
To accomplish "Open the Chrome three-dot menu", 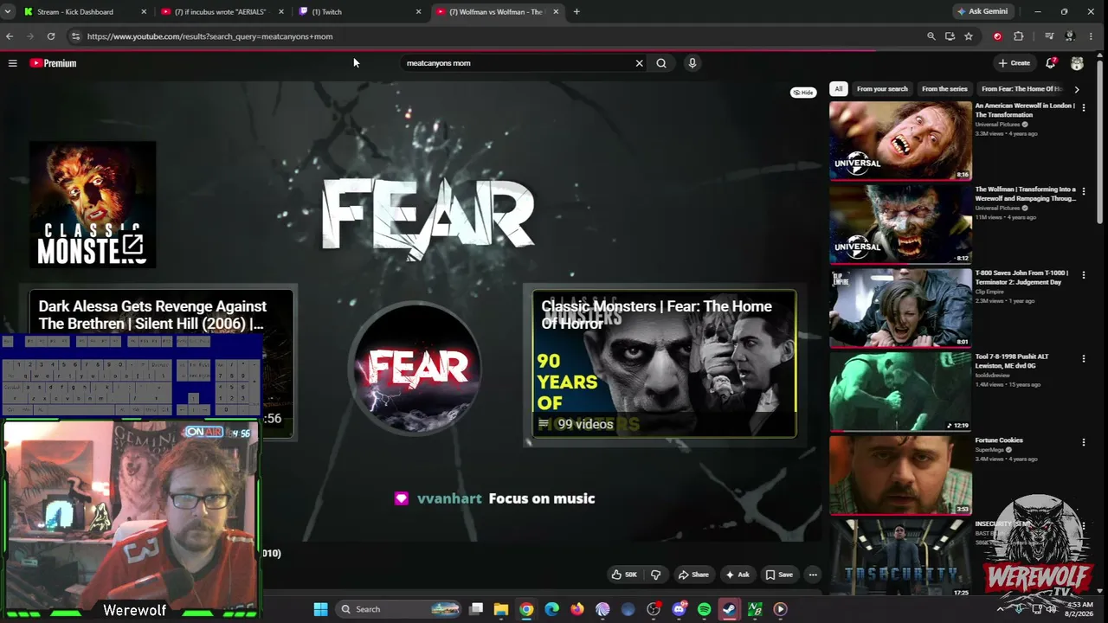I will [1092, 36].
